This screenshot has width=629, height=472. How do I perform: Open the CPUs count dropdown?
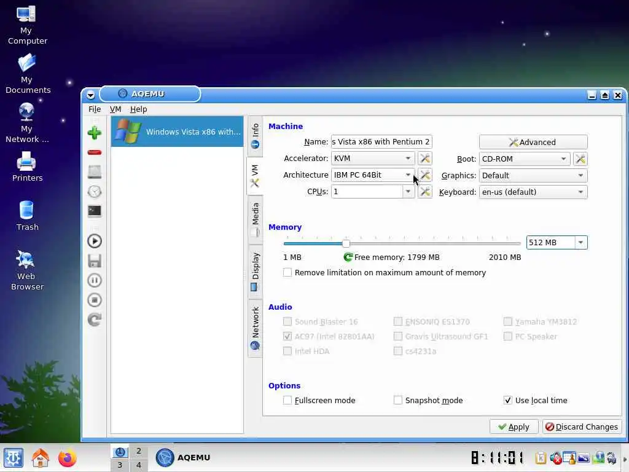pos(408,192)
